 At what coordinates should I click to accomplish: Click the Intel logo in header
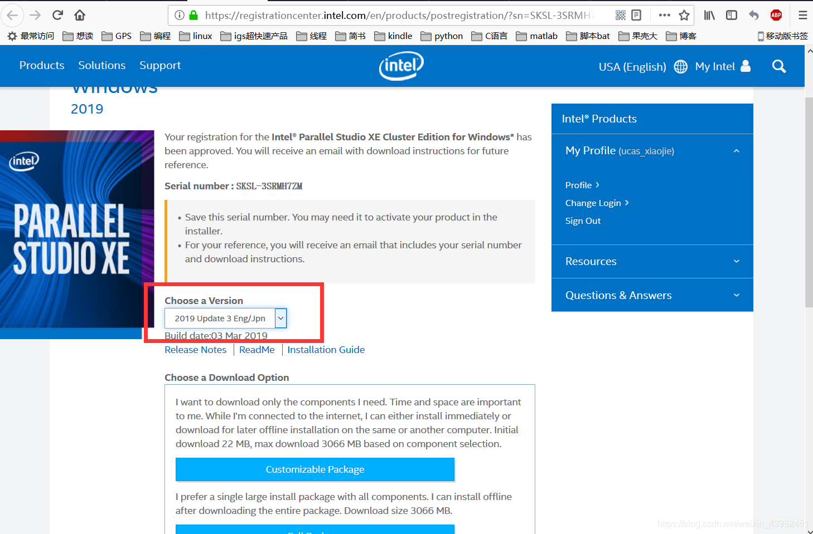coord(401,66)
